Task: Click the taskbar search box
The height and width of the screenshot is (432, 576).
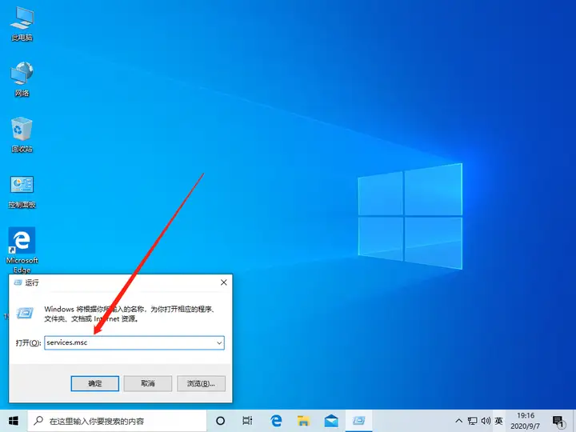Action: click(x=117, y=421)
